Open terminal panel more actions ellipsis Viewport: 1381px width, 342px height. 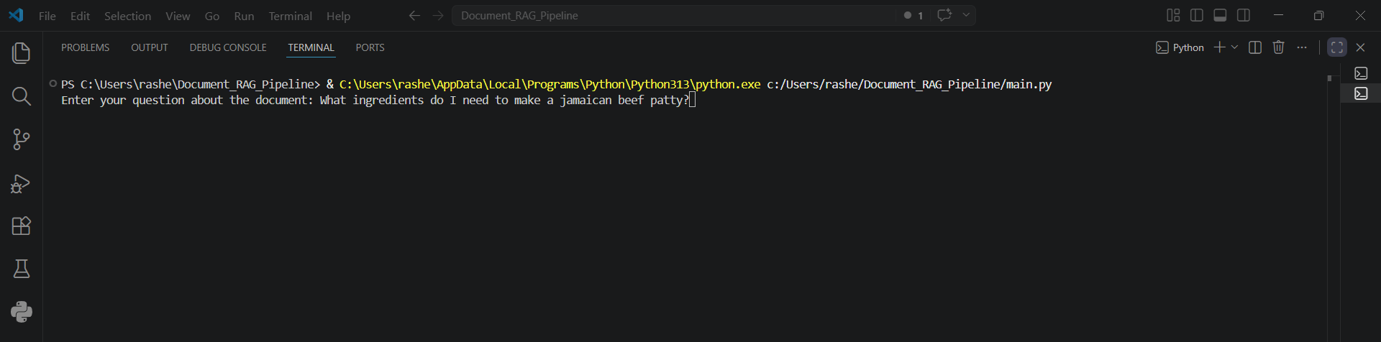tap(1302, 47)
